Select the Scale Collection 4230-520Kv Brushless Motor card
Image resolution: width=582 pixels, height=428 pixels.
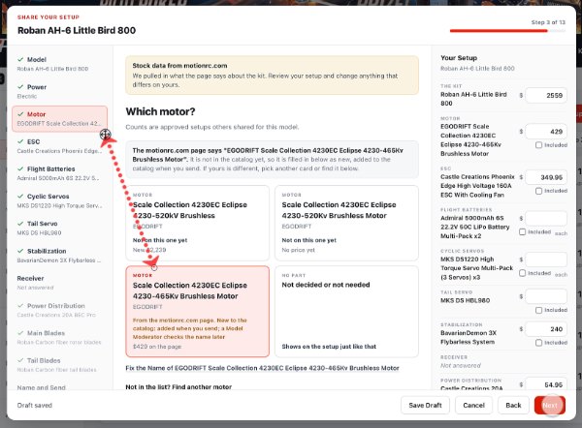coord(346,223)
